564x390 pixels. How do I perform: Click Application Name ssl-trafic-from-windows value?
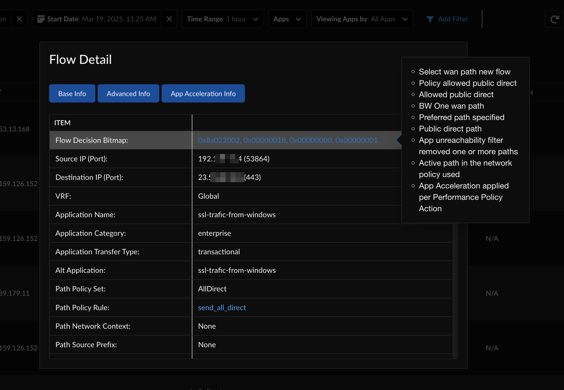[x=237, y=215]
